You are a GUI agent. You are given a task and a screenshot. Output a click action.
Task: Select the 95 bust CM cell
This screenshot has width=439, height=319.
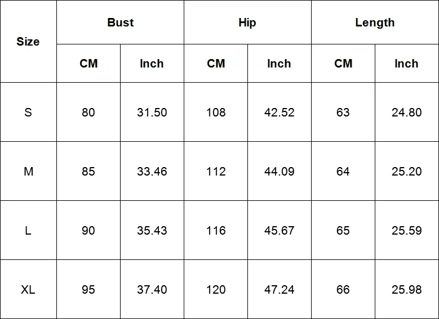(88, 289)
